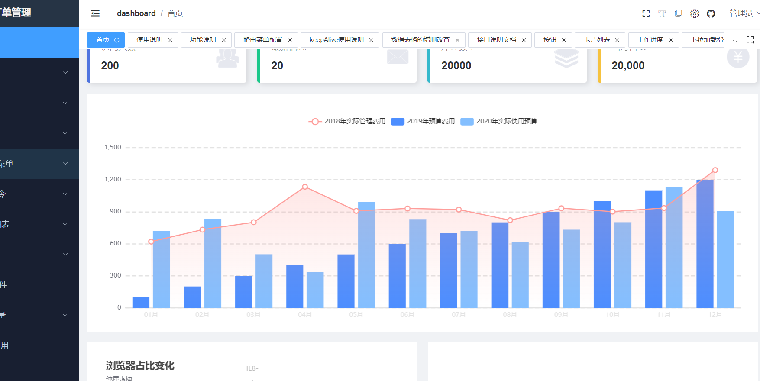760x381 pixels.
Task: Expand the sidebar item ending in 令
Action: 39,194
